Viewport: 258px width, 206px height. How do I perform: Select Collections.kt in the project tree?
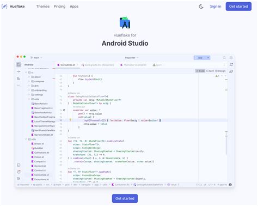pos(40,153)
